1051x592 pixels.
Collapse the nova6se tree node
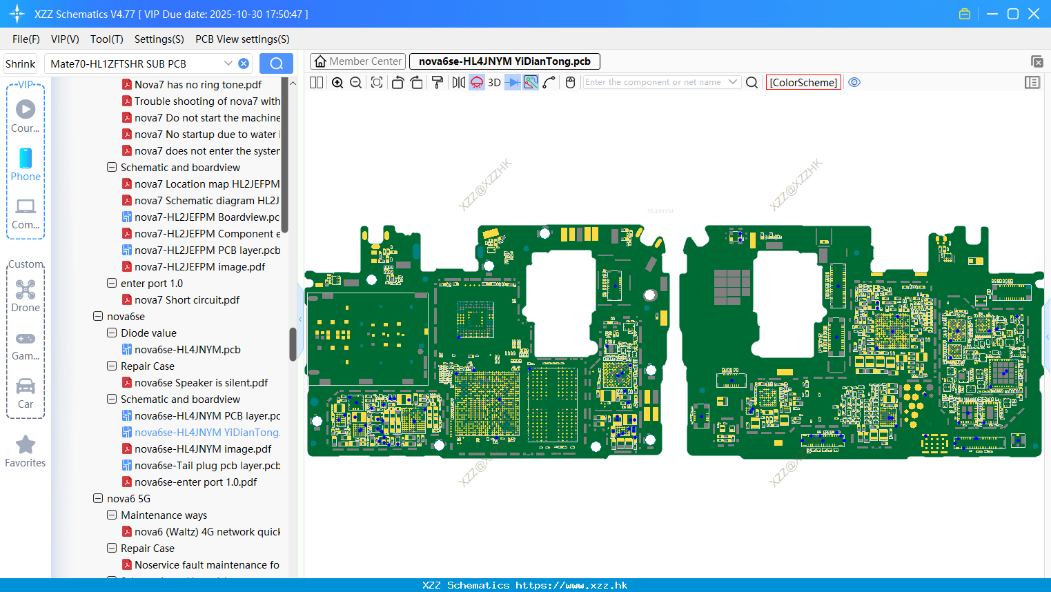pyautogui.click(x=98, y=317)
